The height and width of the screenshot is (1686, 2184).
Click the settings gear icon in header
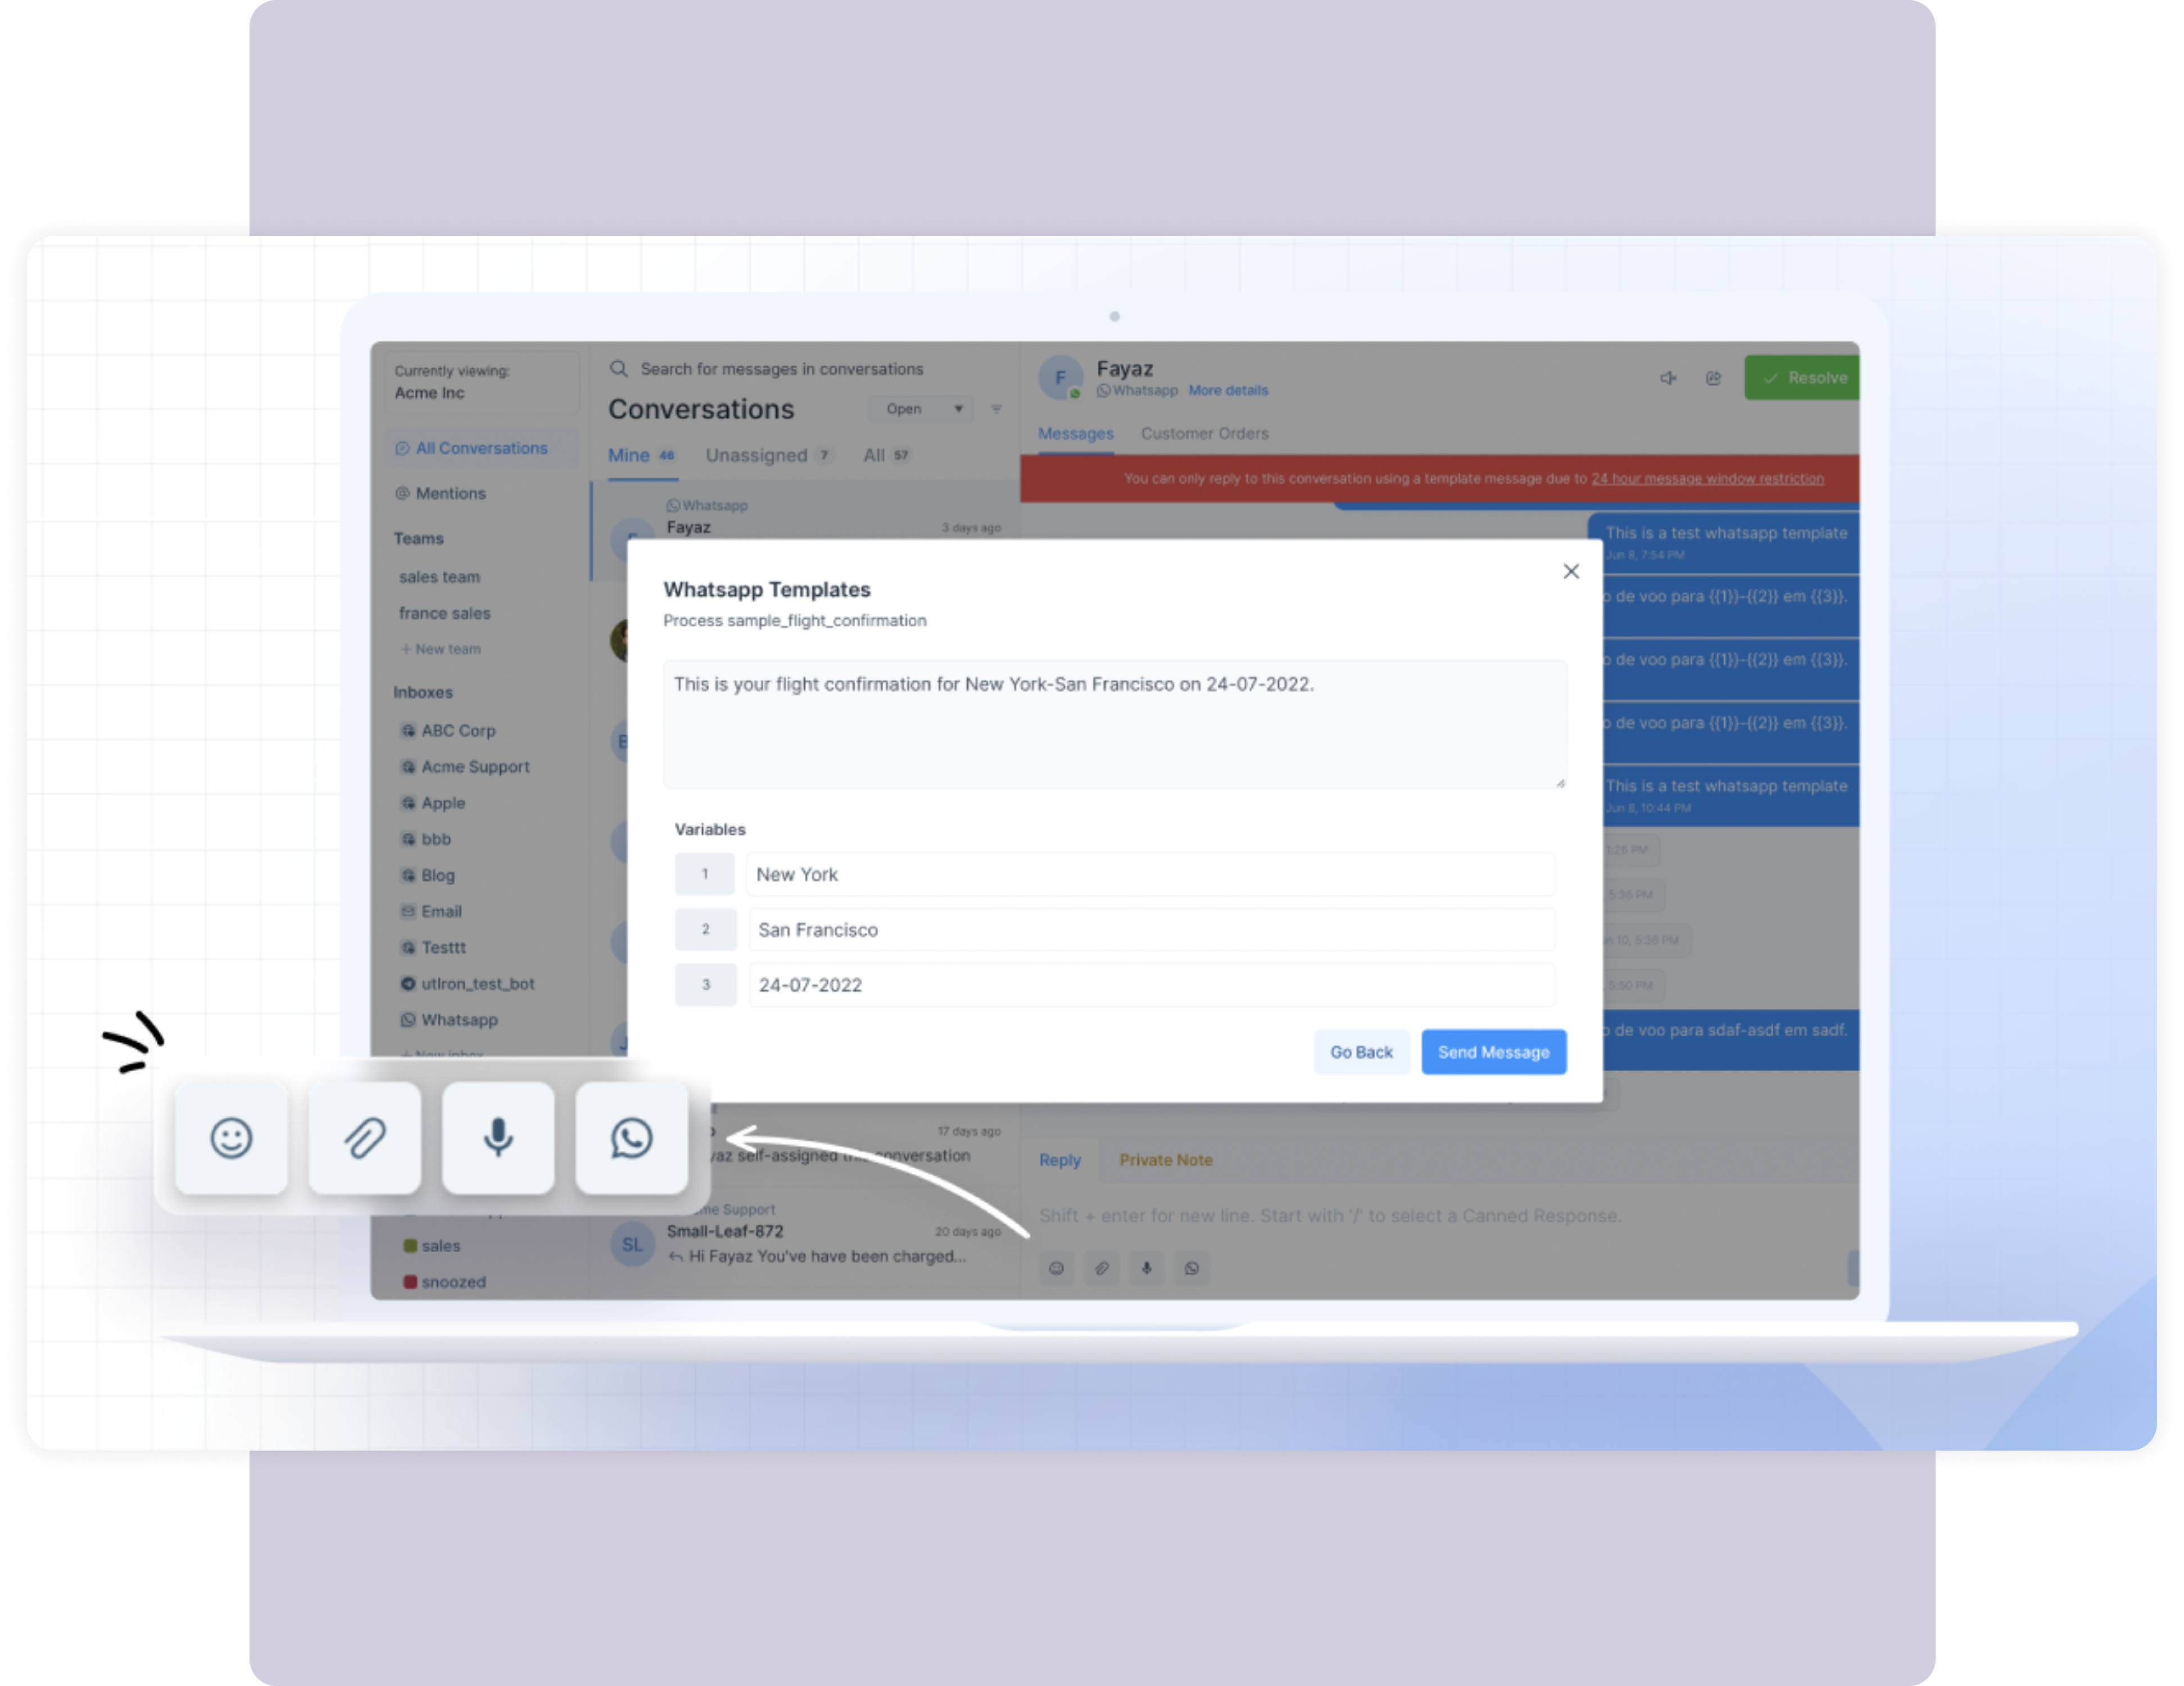[x=1711, y=377]
